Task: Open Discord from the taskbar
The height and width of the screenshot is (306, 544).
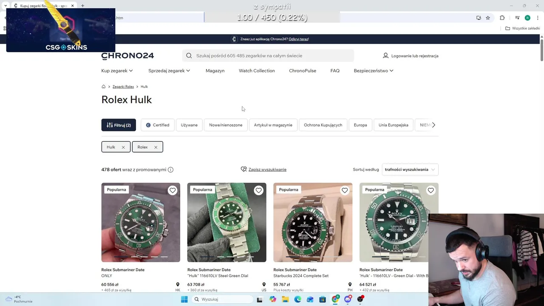Action: 348,299
